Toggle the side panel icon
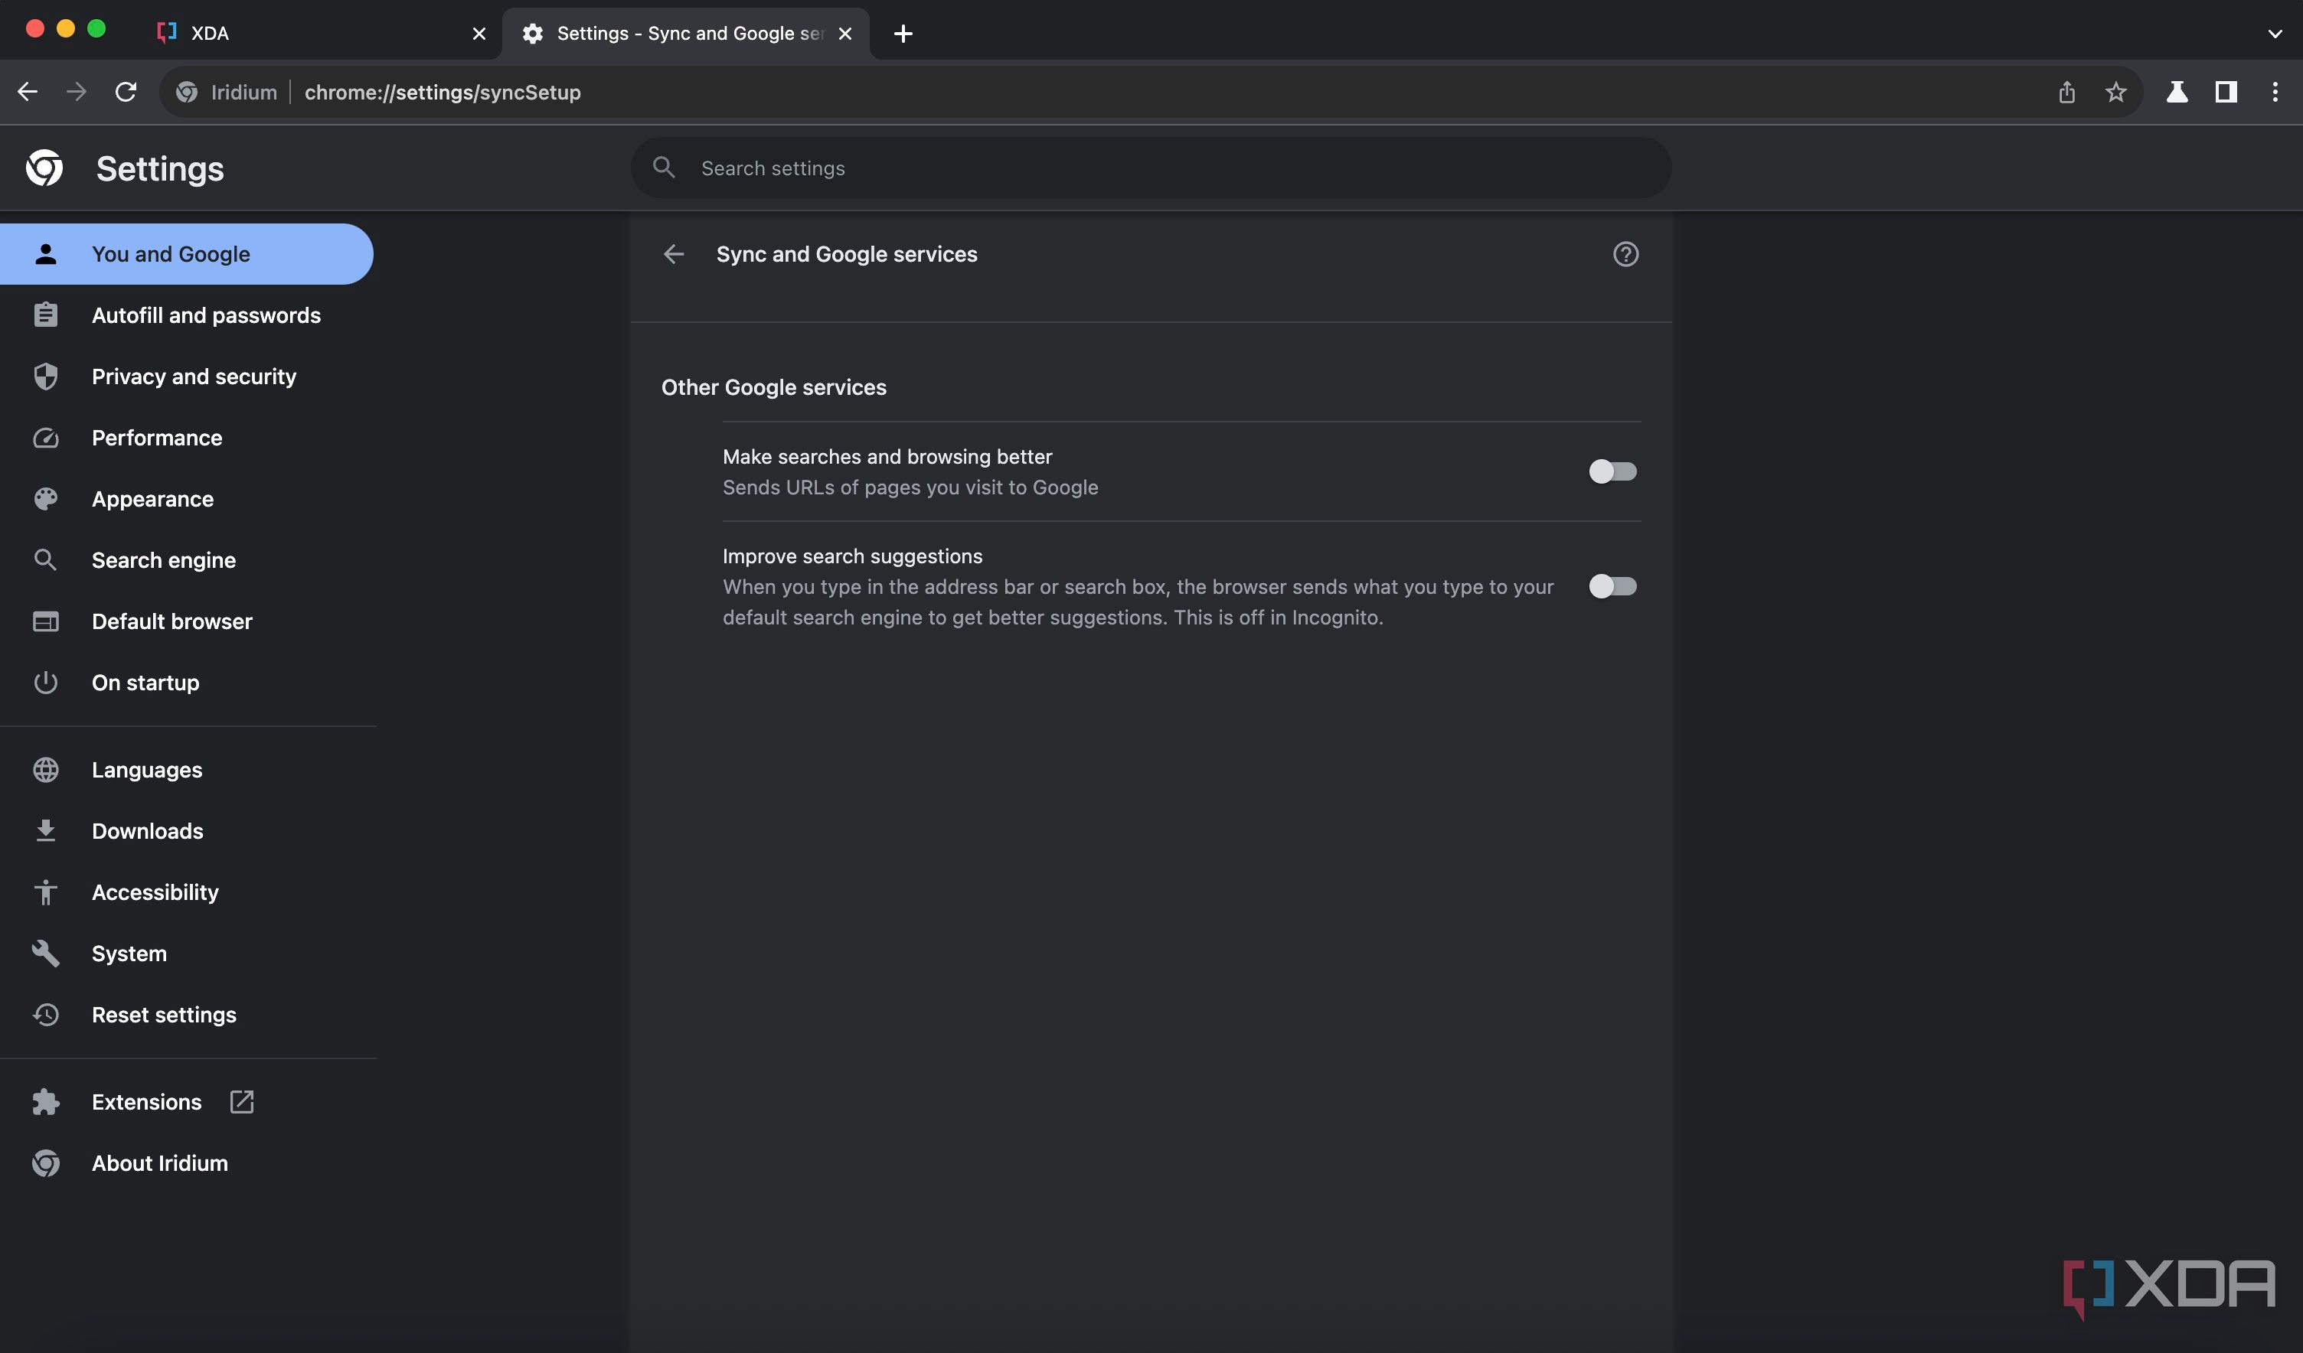 pos(2226,93)
